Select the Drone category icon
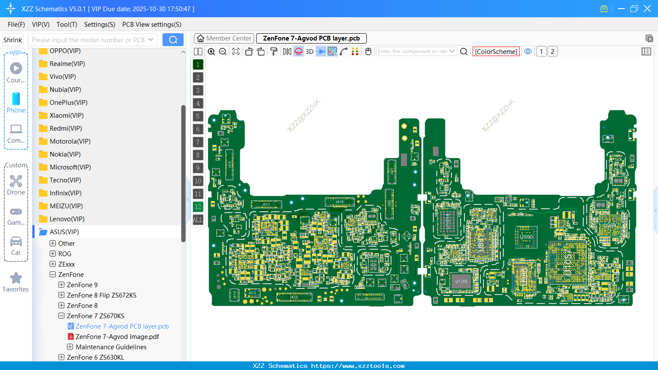This screenshot has width=658, height=370. [x=16, y=185]
